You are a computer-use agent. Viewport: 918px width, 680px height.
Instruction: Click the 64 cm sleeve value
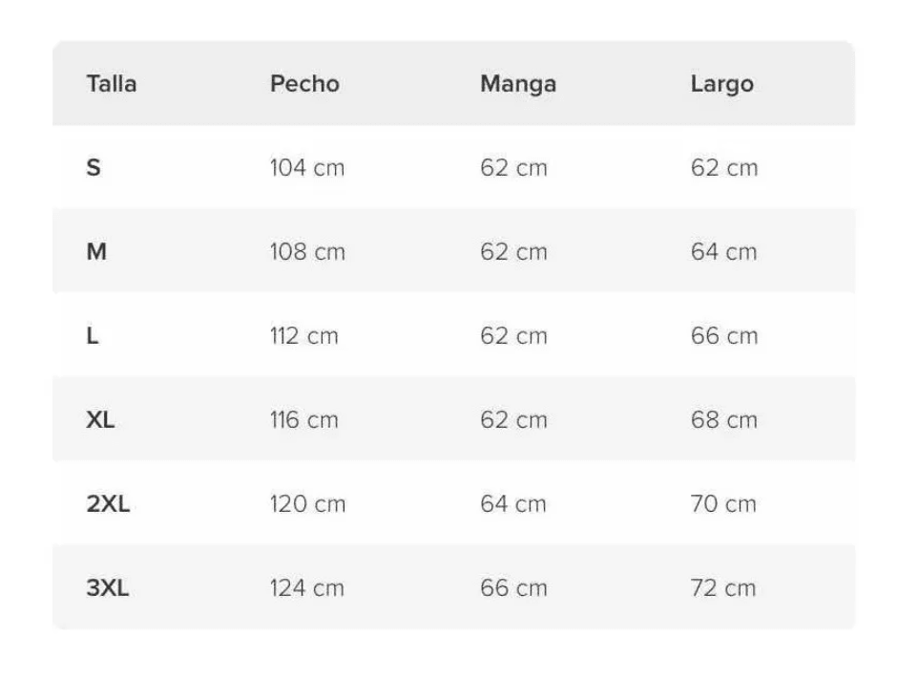click(x=513, y=504)
